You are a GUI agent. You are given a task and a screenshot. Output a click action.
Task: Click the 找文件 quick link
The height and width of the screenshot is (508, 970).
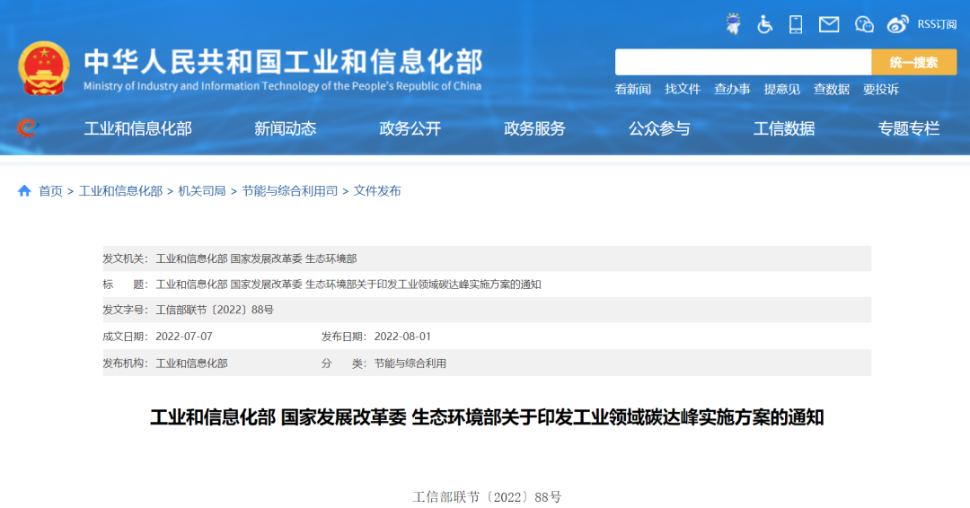[683, 90]
